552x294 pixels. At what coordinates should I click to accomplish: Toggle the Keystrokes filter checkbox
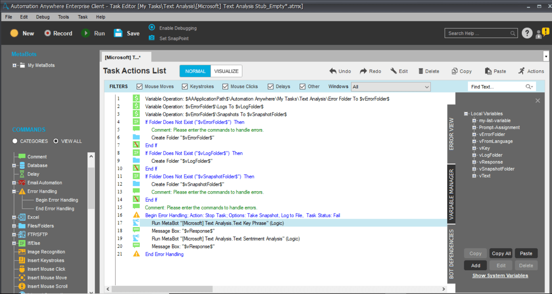(185, 87)
